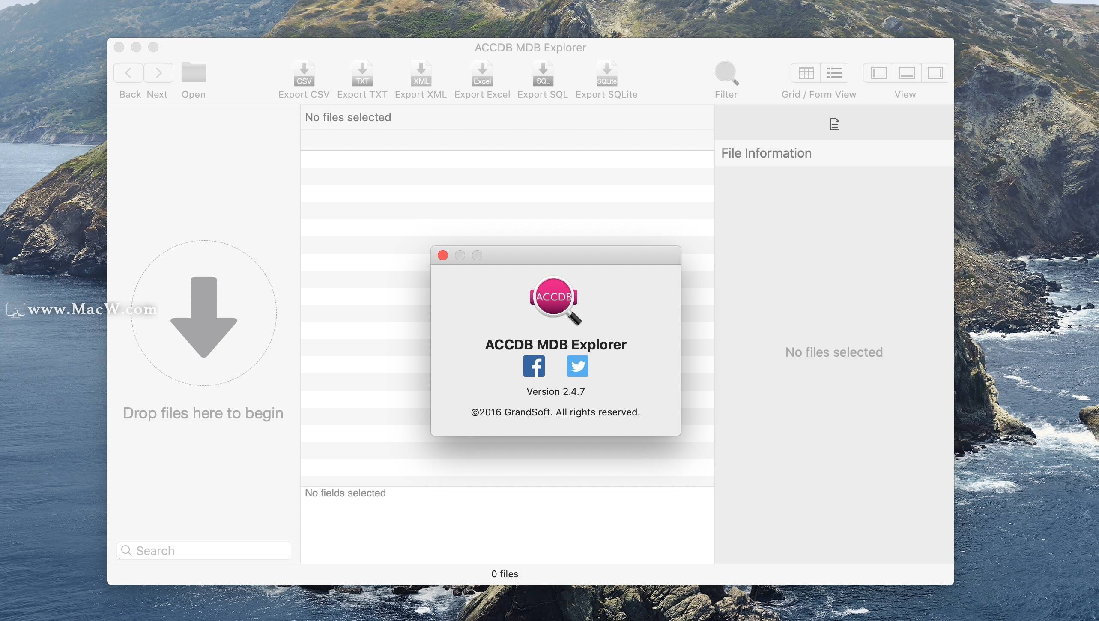Viewport: 1099px width, 621px height.
Task: Open the Facebook link in About dialog
Action: (x=534, y=366)
